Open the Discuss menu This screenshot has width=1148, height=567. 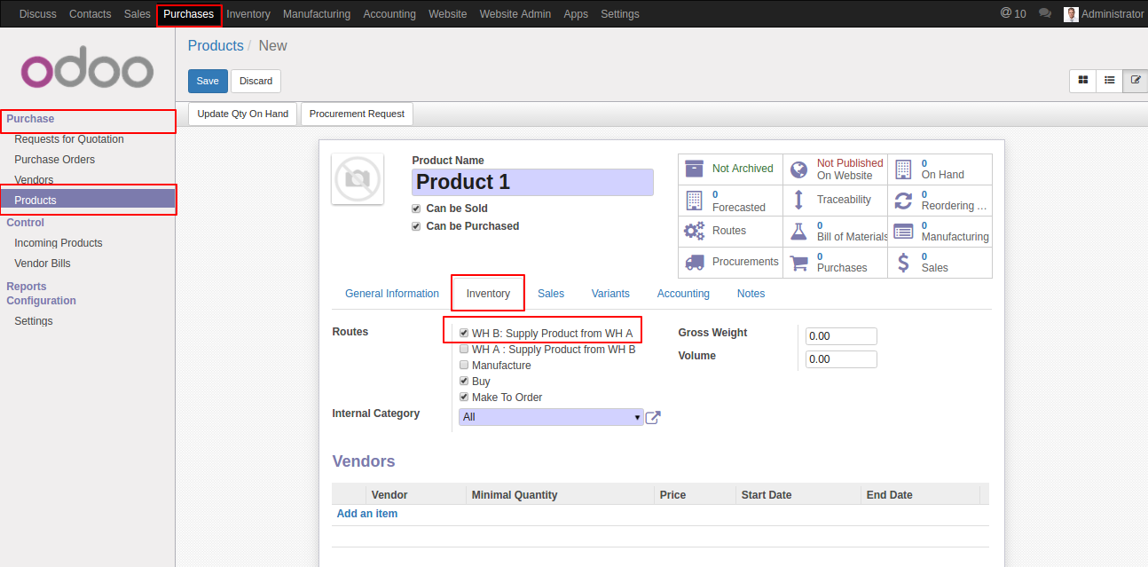click(x=38, y=13)
